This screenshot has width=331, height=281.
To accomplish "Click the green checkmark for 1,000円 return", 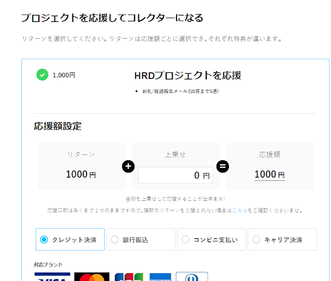I will tap(42, 75).
